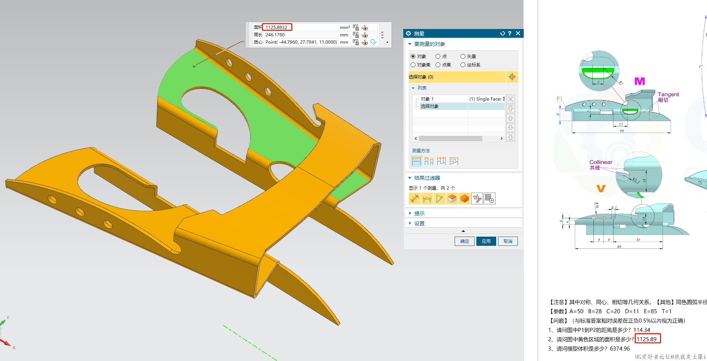Open help via the question mark in 测量 dialog
This screenshot has width=707, height=361.
[510, 33]
